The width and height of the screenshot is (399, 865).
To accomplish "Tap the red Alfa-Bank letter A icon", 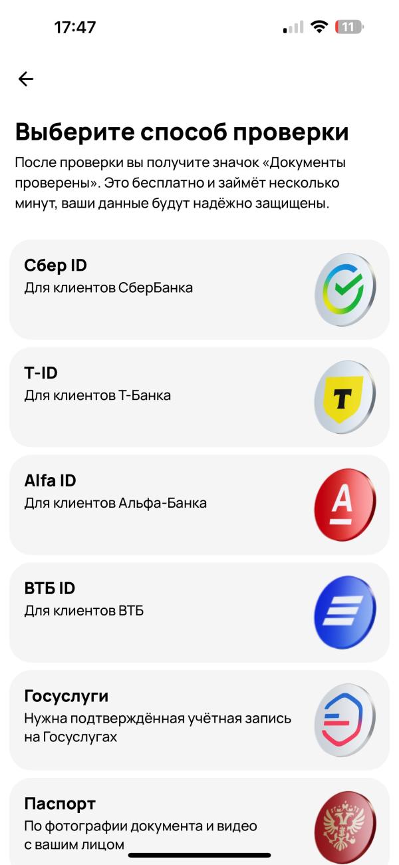I will (344, 505).
